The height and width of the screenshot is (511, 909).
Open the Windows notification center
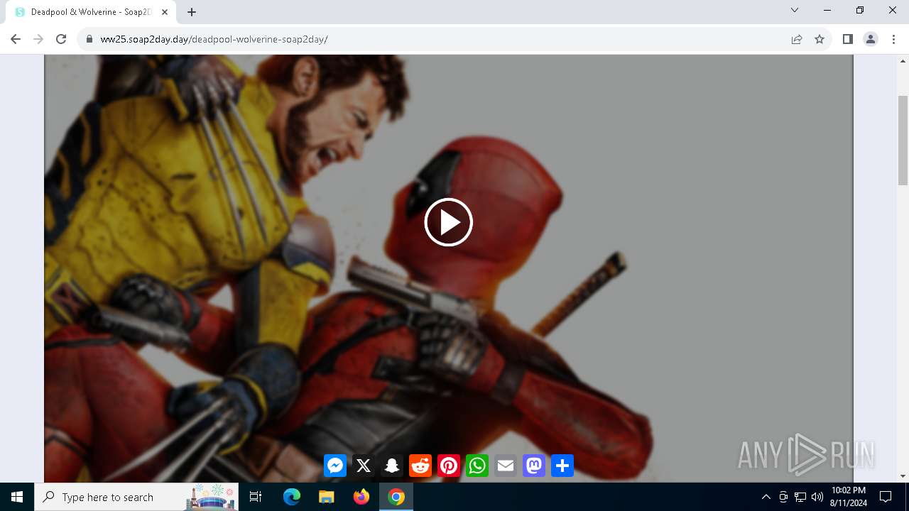click(886, 497)
